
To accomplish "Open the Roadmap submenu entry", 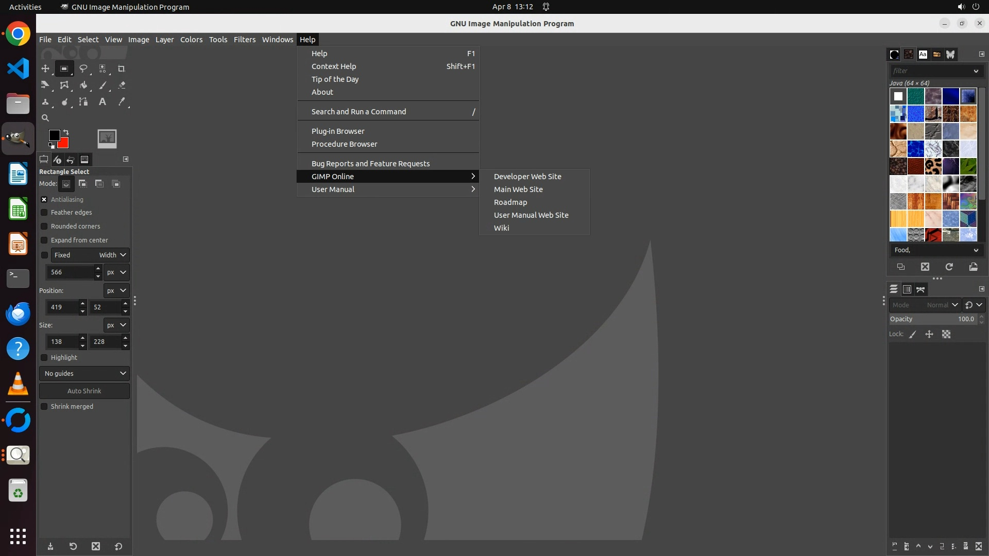I will pos(510,202).
